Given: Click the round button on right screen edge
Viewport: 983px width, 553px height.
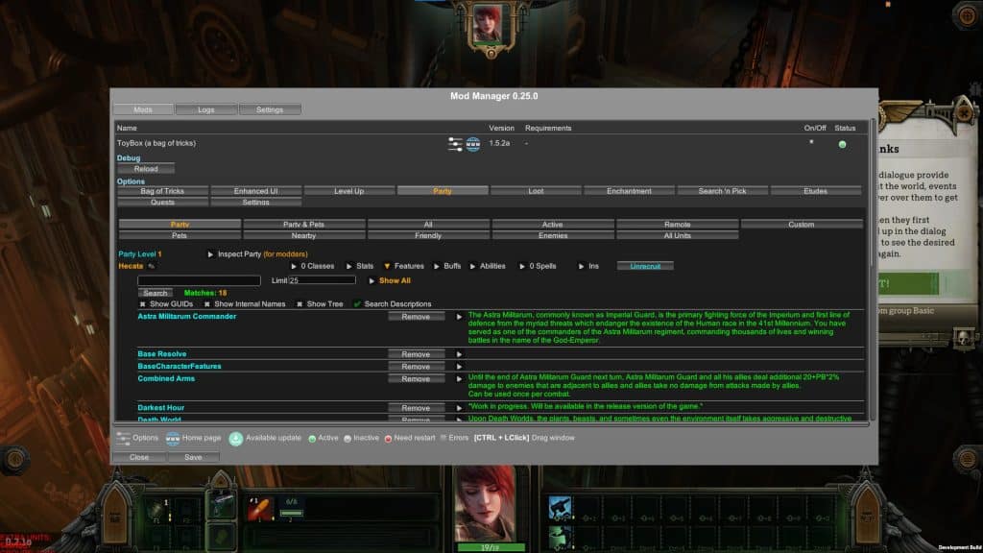Looking at the screenshot, I should pyautogui.click(x=968, y=460).
